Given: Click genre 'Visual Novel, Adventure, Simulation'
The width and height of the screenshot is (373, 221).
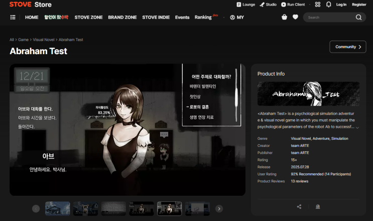Looking at the screenshot, I should pos(319,138).
